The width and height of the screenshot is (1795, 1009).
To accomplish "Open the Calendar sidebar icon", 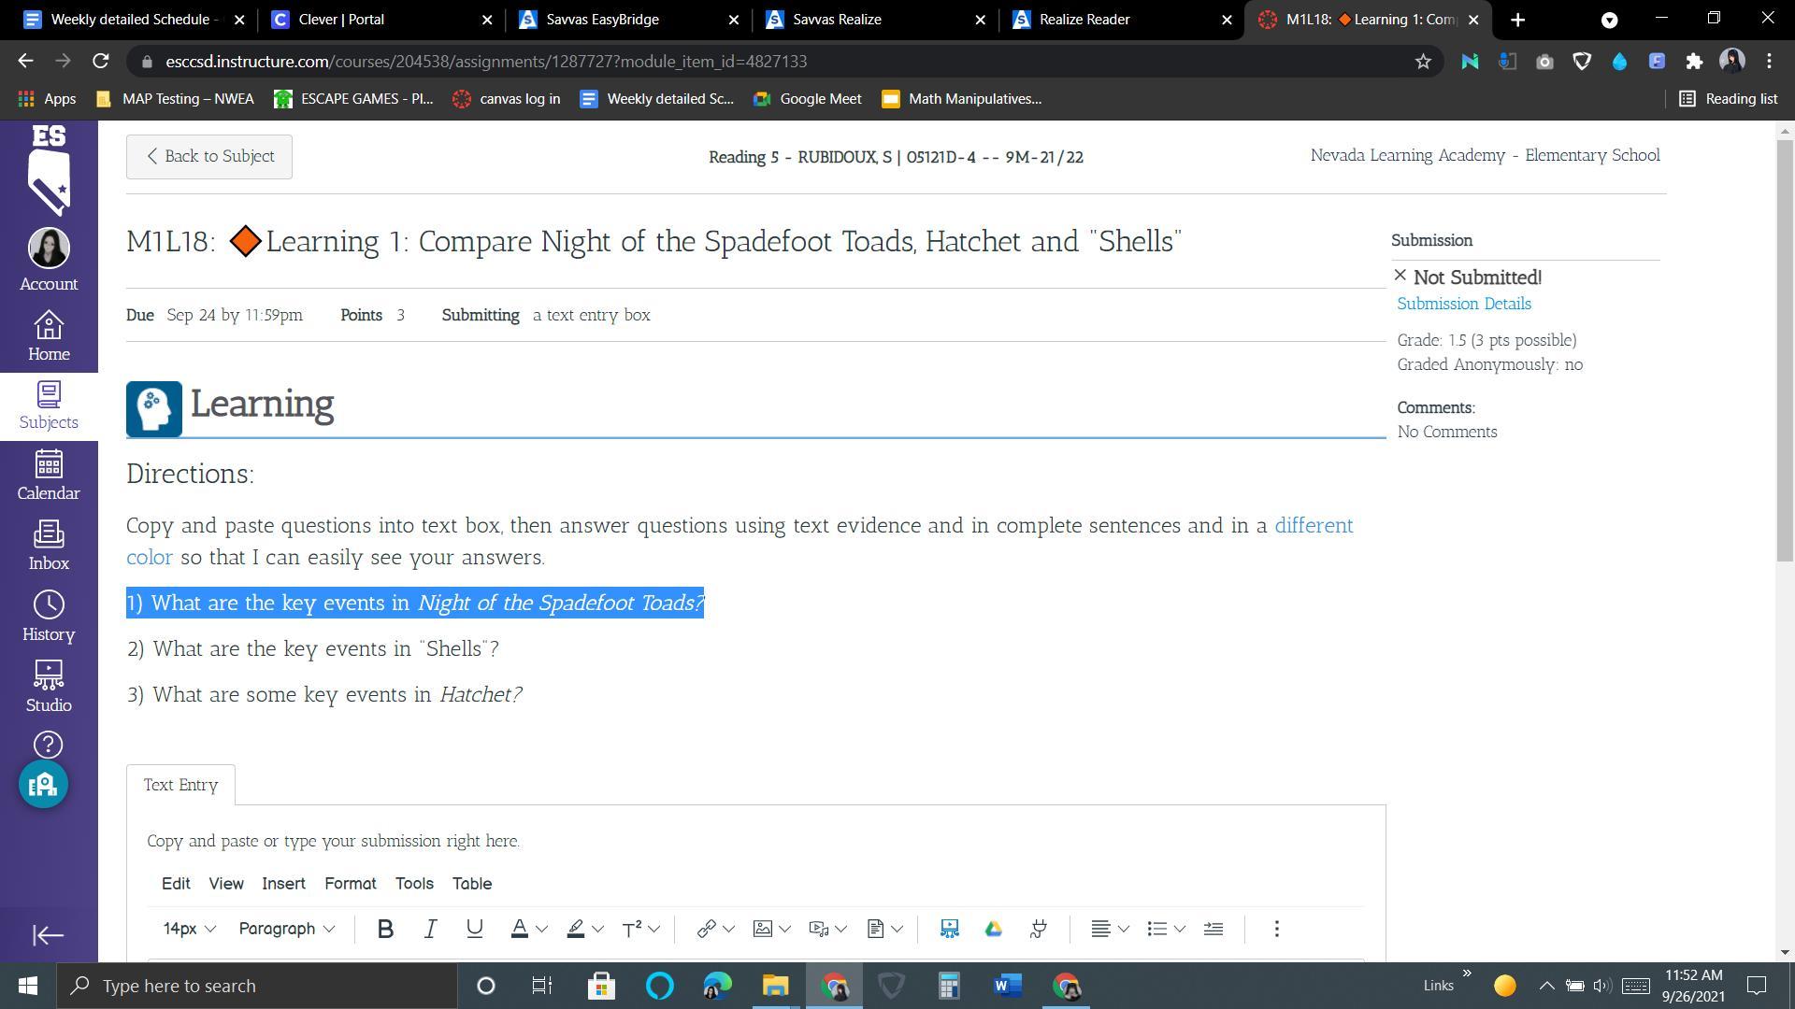I will click(x=49, y=475).
